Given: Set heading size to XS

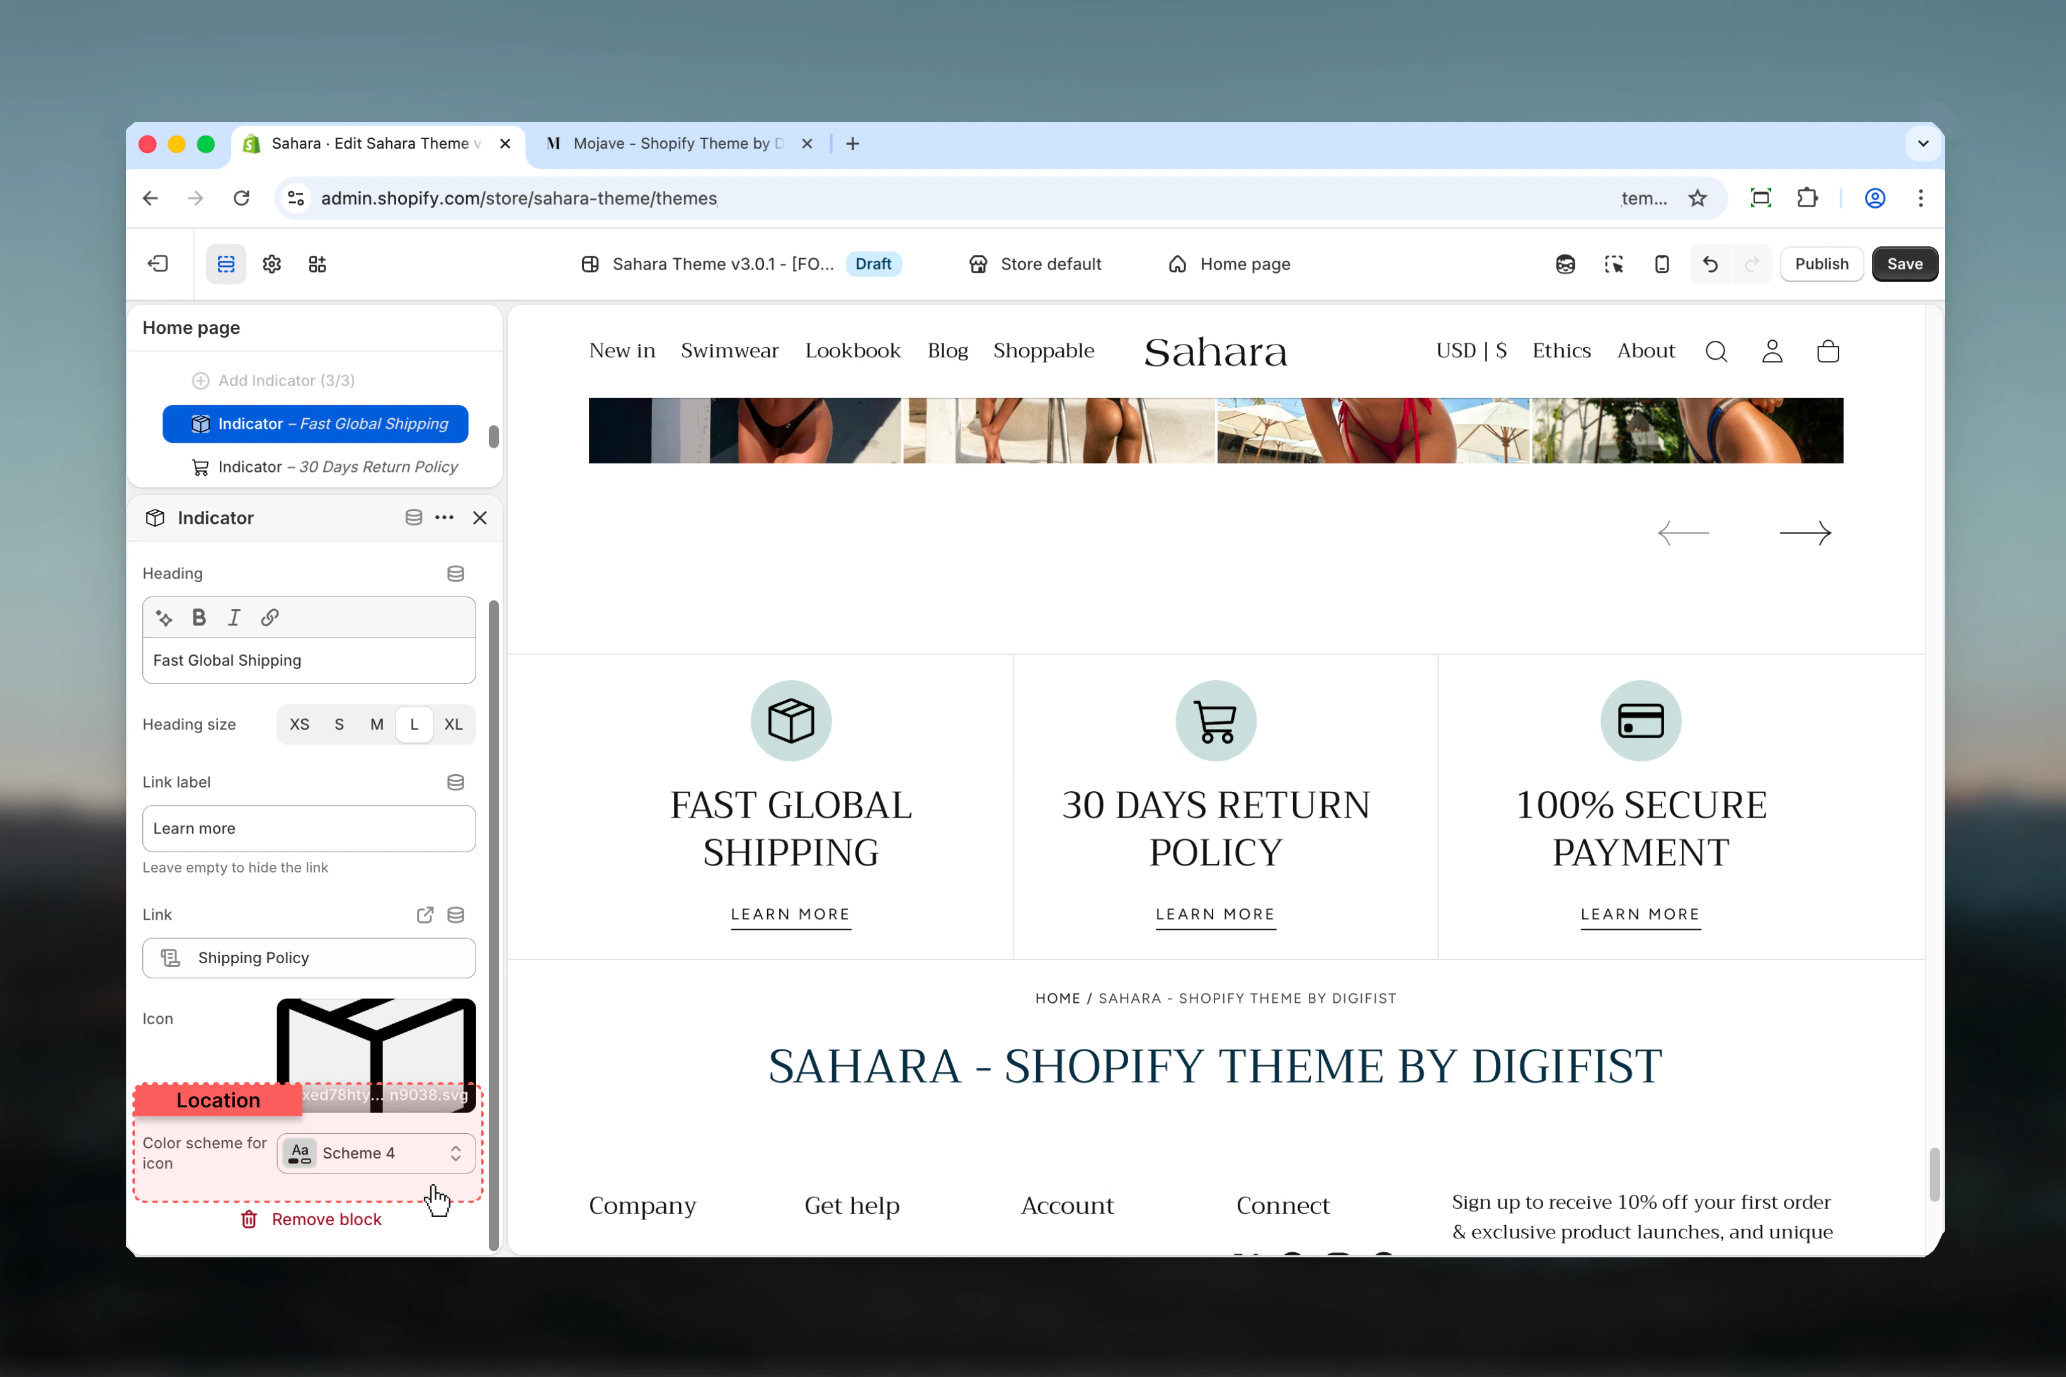Looking at the screenshot, I should pyautogui.click(x=299, y=724).
